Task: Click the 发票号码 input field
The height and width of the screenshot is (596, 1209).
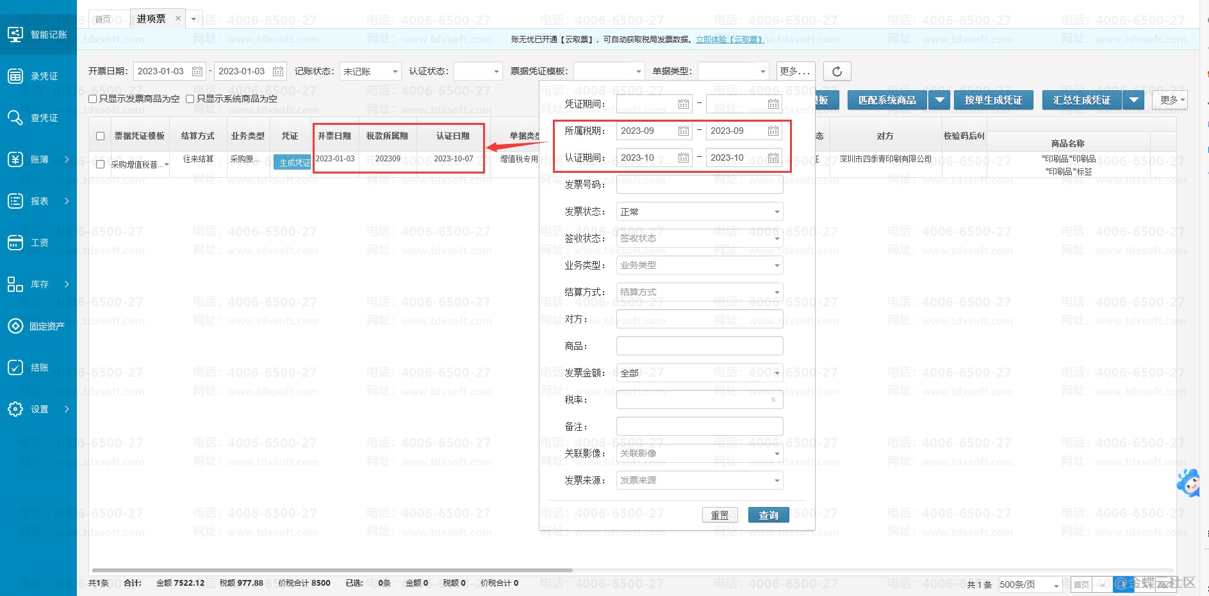Action: point(699,184)
